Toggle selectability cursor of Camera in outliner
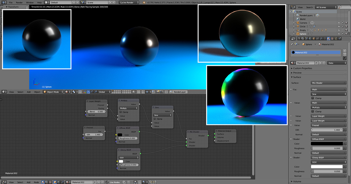Image resolution: width=351 pixels, height=184 pixels. point(343,23)
